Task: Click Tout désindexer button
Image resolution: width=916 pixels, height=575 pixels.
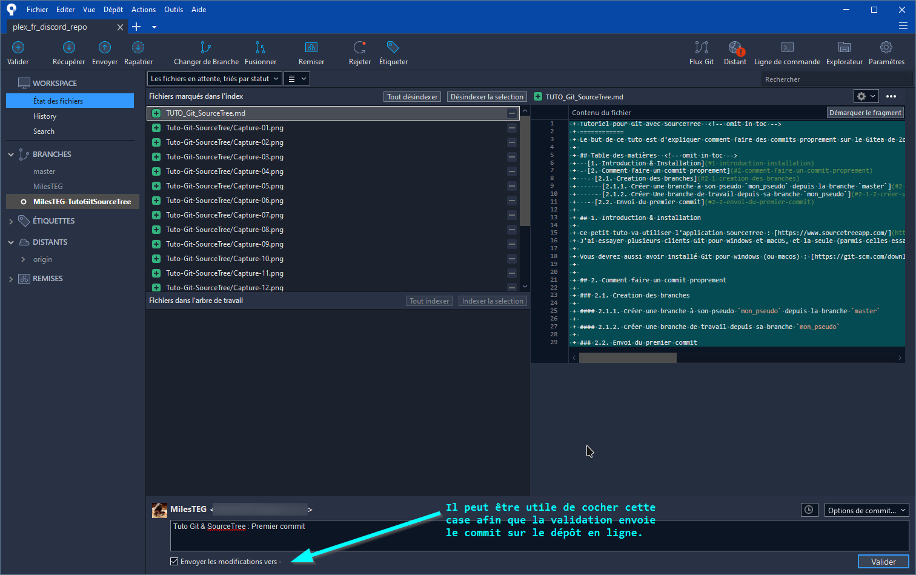Action: coord(413,97)
